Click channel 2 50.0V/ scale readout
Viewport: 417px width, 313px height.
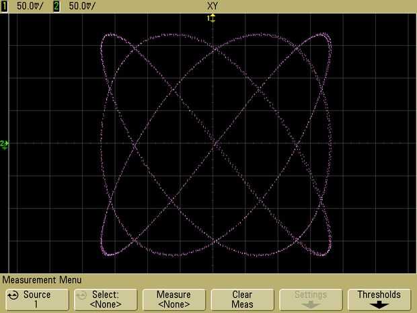[81, 6]
